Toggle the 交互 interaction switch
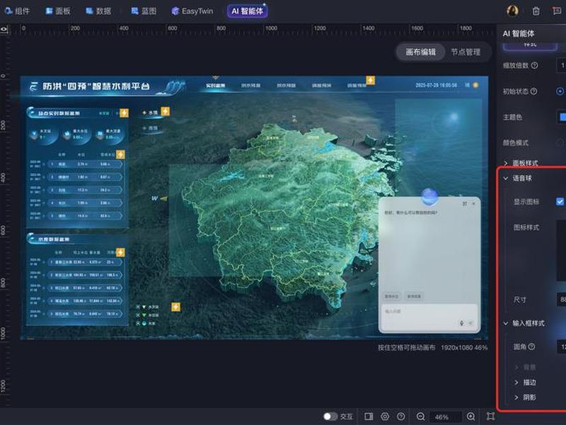 pos(330,416)
